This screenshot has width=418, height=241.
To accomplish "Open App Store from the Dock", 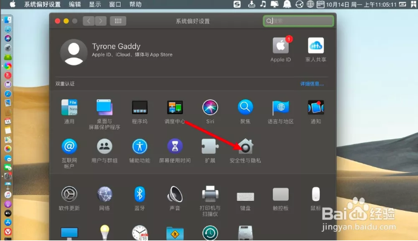I will point(8,222).
